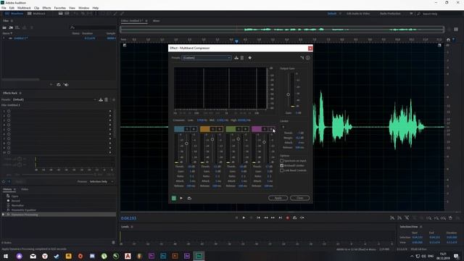Open file icon in Files panel
Screen dimensions: 464x261
[x=4, y=28]
